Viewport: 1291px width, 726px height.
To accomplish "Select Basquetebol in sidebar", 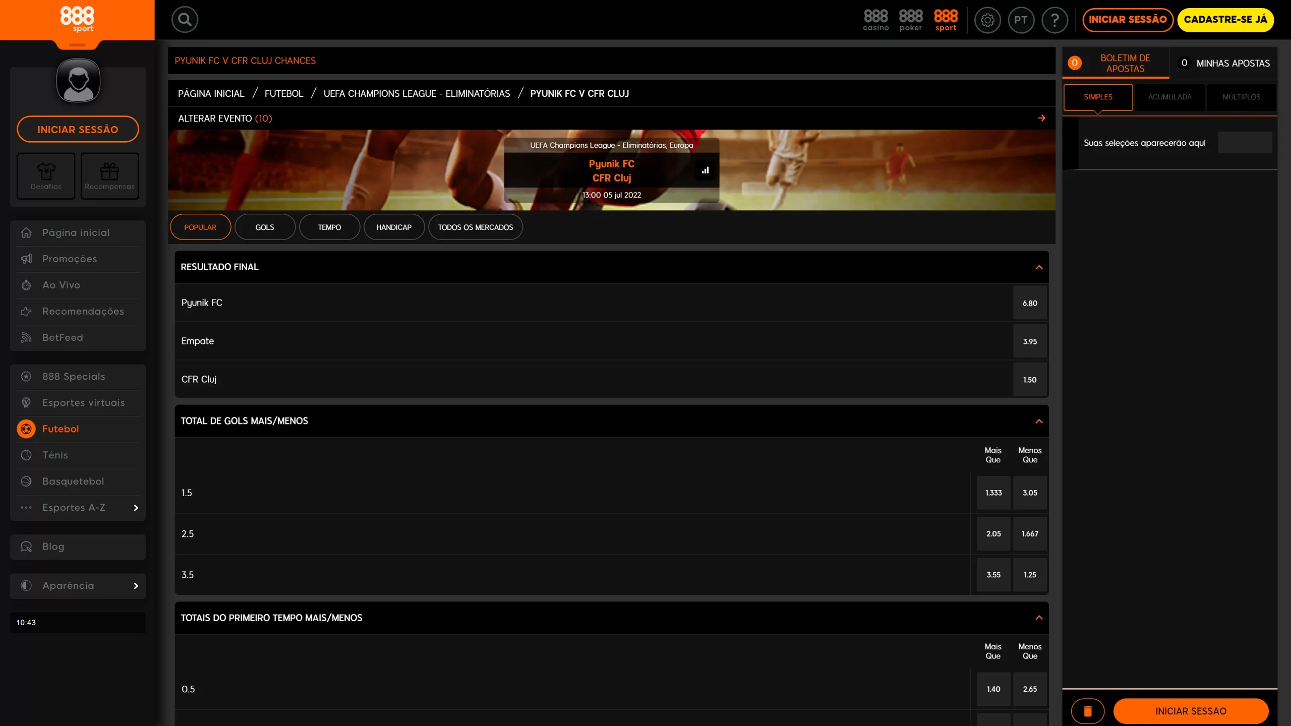I will tap(78, 481).
